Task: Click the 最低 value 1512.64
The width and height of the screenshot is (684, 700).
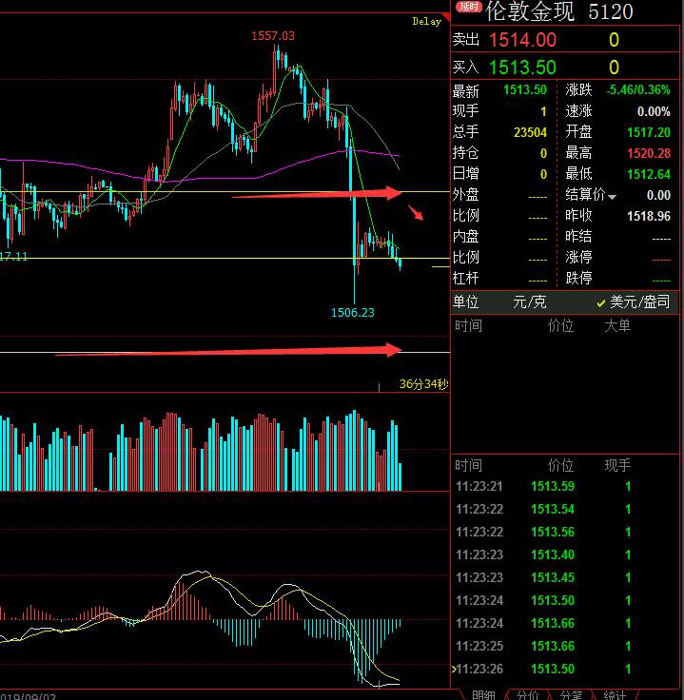Action: tap(649, 174)
